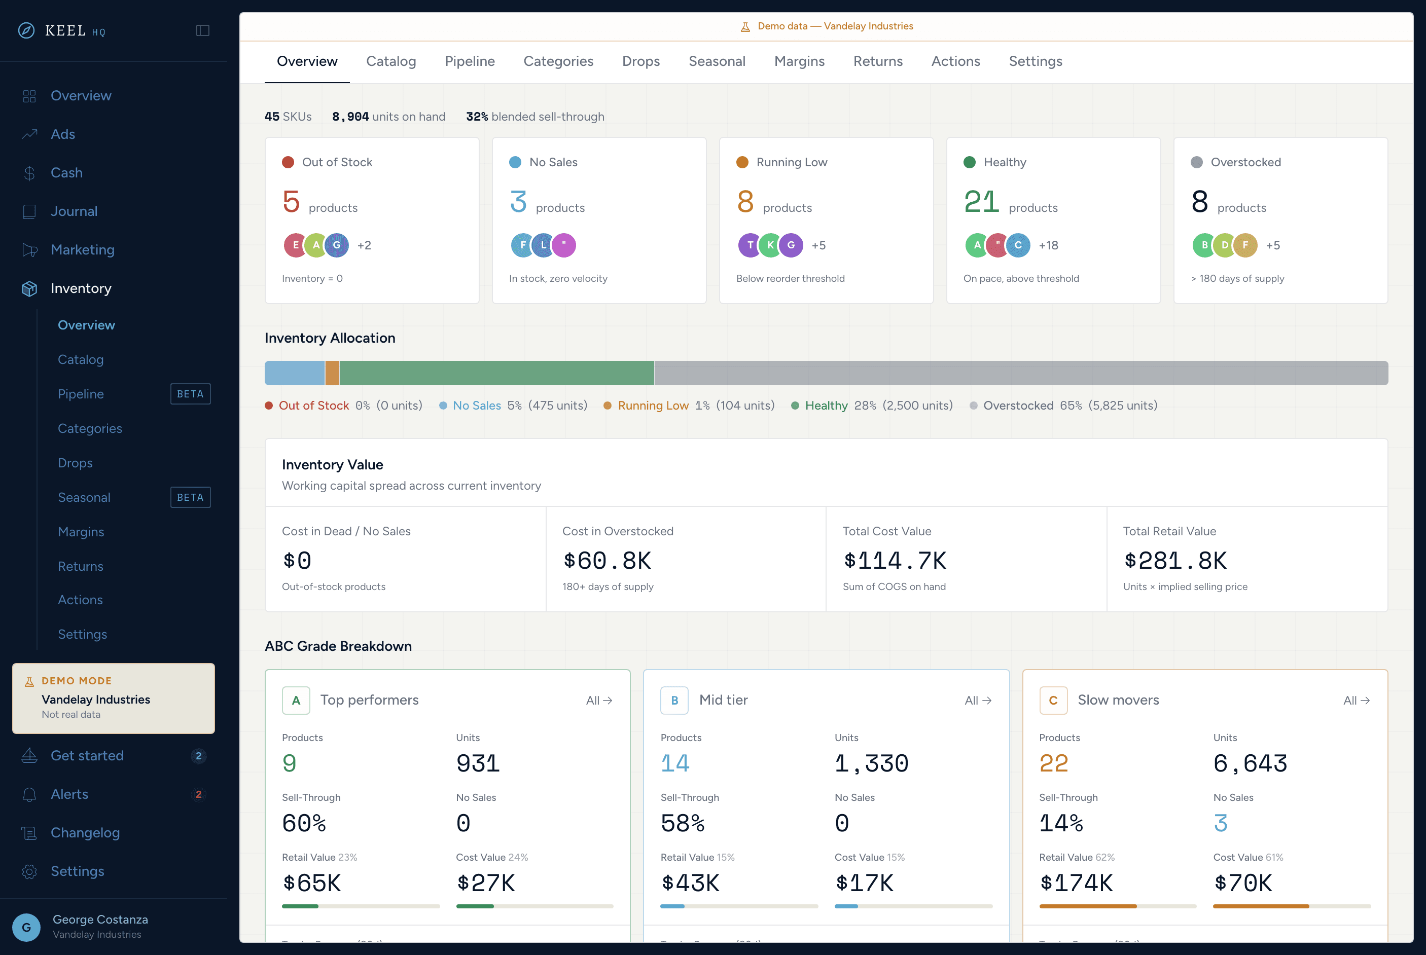The image size is (1426, 955).
Task: Click the Get started count badge
Action: (x=199, y=756)
